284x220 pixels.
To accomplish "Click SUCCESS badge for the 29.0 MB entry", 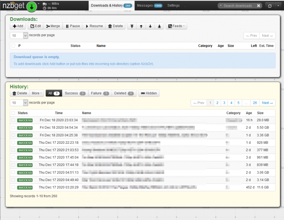I will point(25,120).
